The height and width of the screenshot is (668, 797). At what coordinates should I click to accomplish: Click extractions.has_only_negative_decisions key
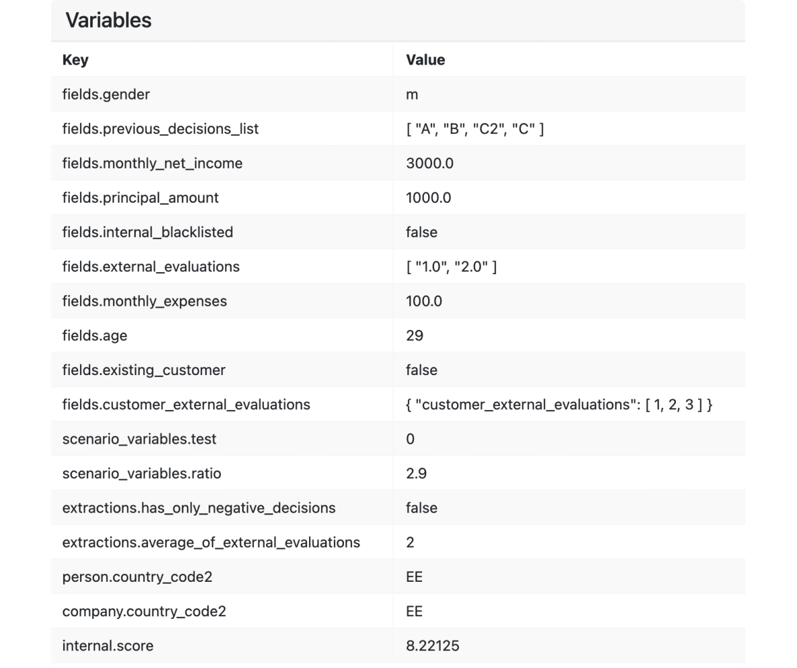tap(199, 508)
